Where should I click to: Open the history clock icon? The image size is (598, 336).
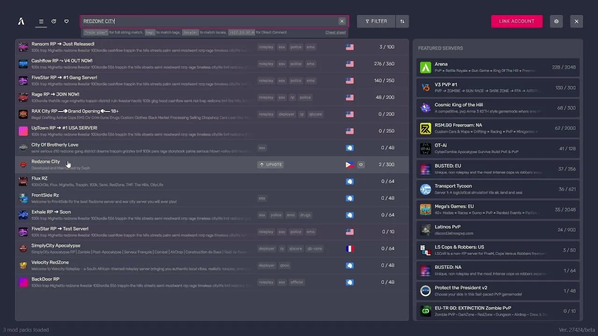coord(54,21)
